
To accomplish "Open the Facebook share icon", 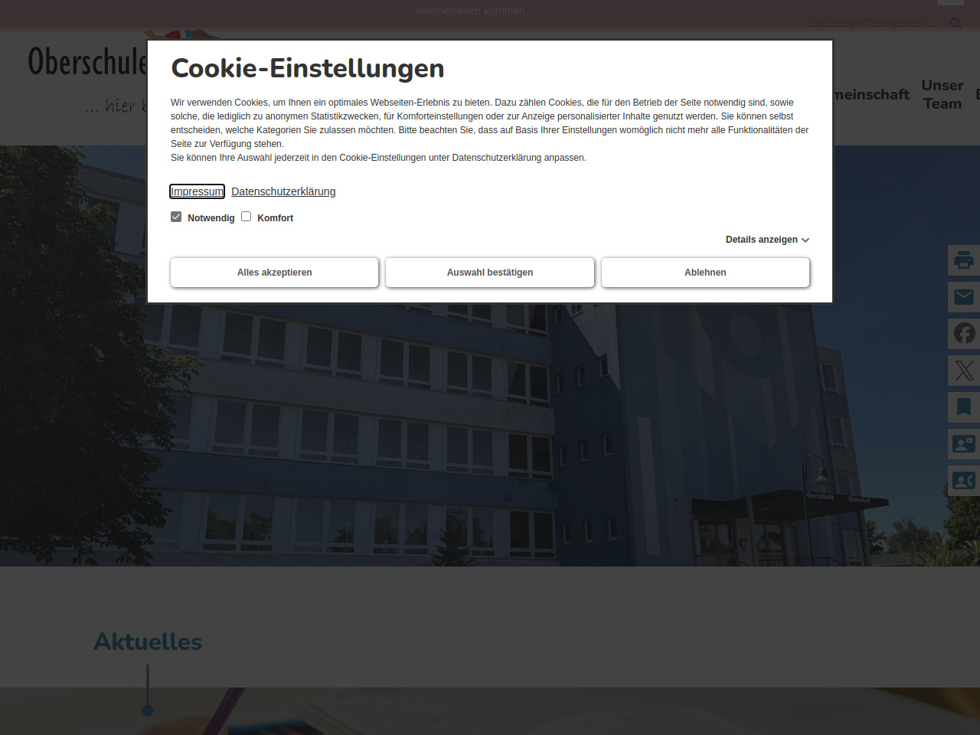I will click(963, 334).
